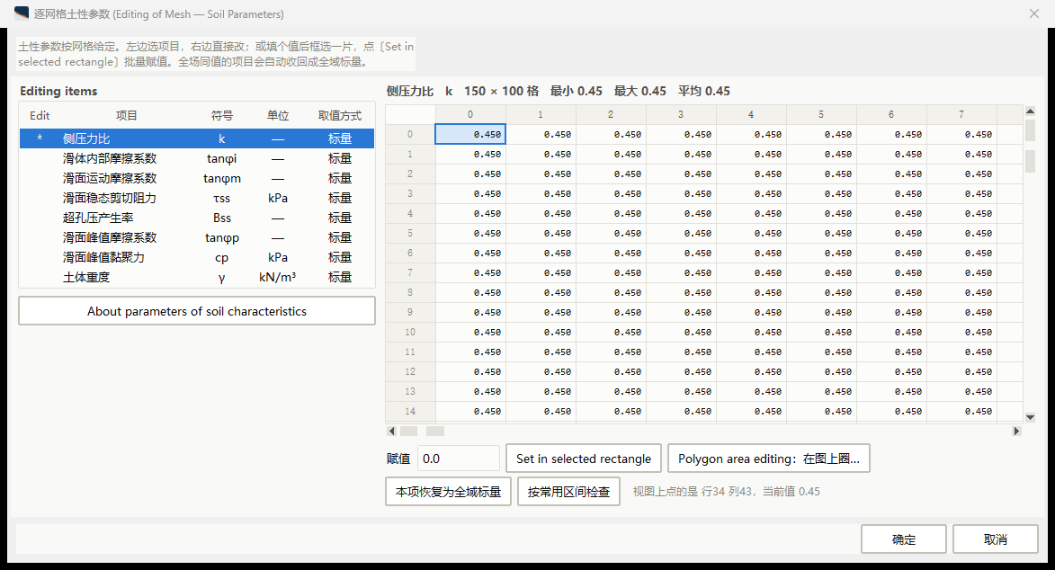This screenshot has width=1055, height=570.
Task: Select the 滑面峰值黏聚力 row
Action: click(x=196, y=257)
